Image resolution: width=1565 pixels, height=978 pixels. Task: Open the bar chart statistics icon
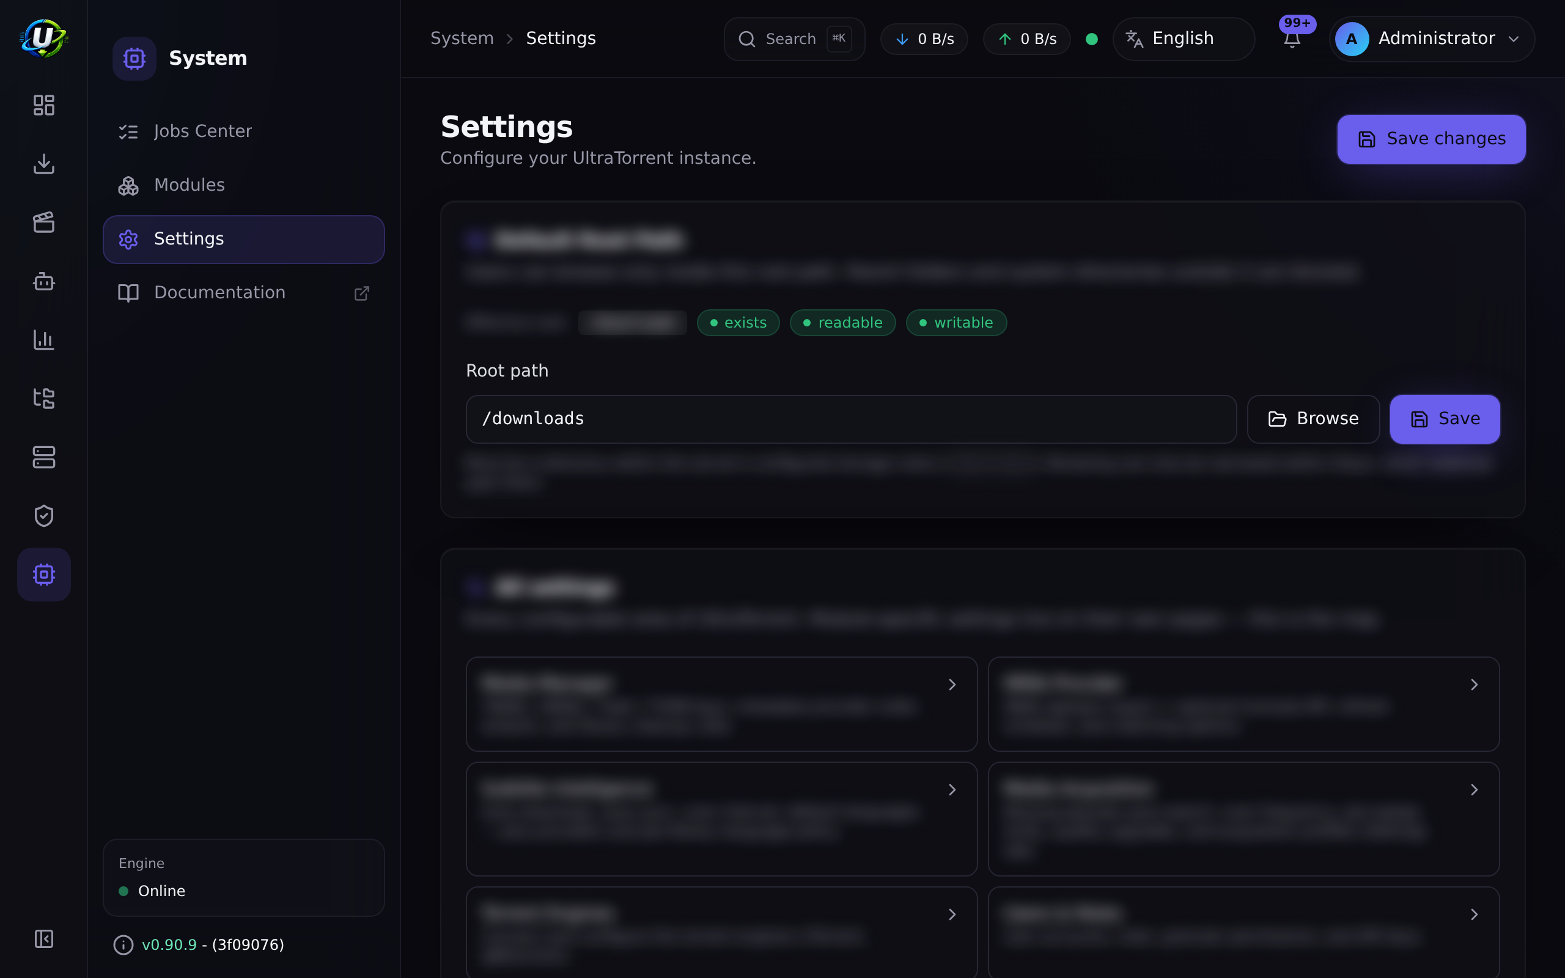point(43,340)
